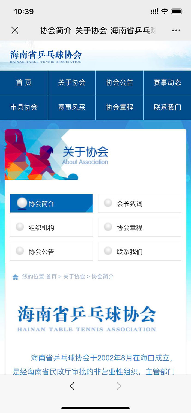Open 首页 in the navigation bar
Screen dimensions: 191x413
[x=24, y=83]
